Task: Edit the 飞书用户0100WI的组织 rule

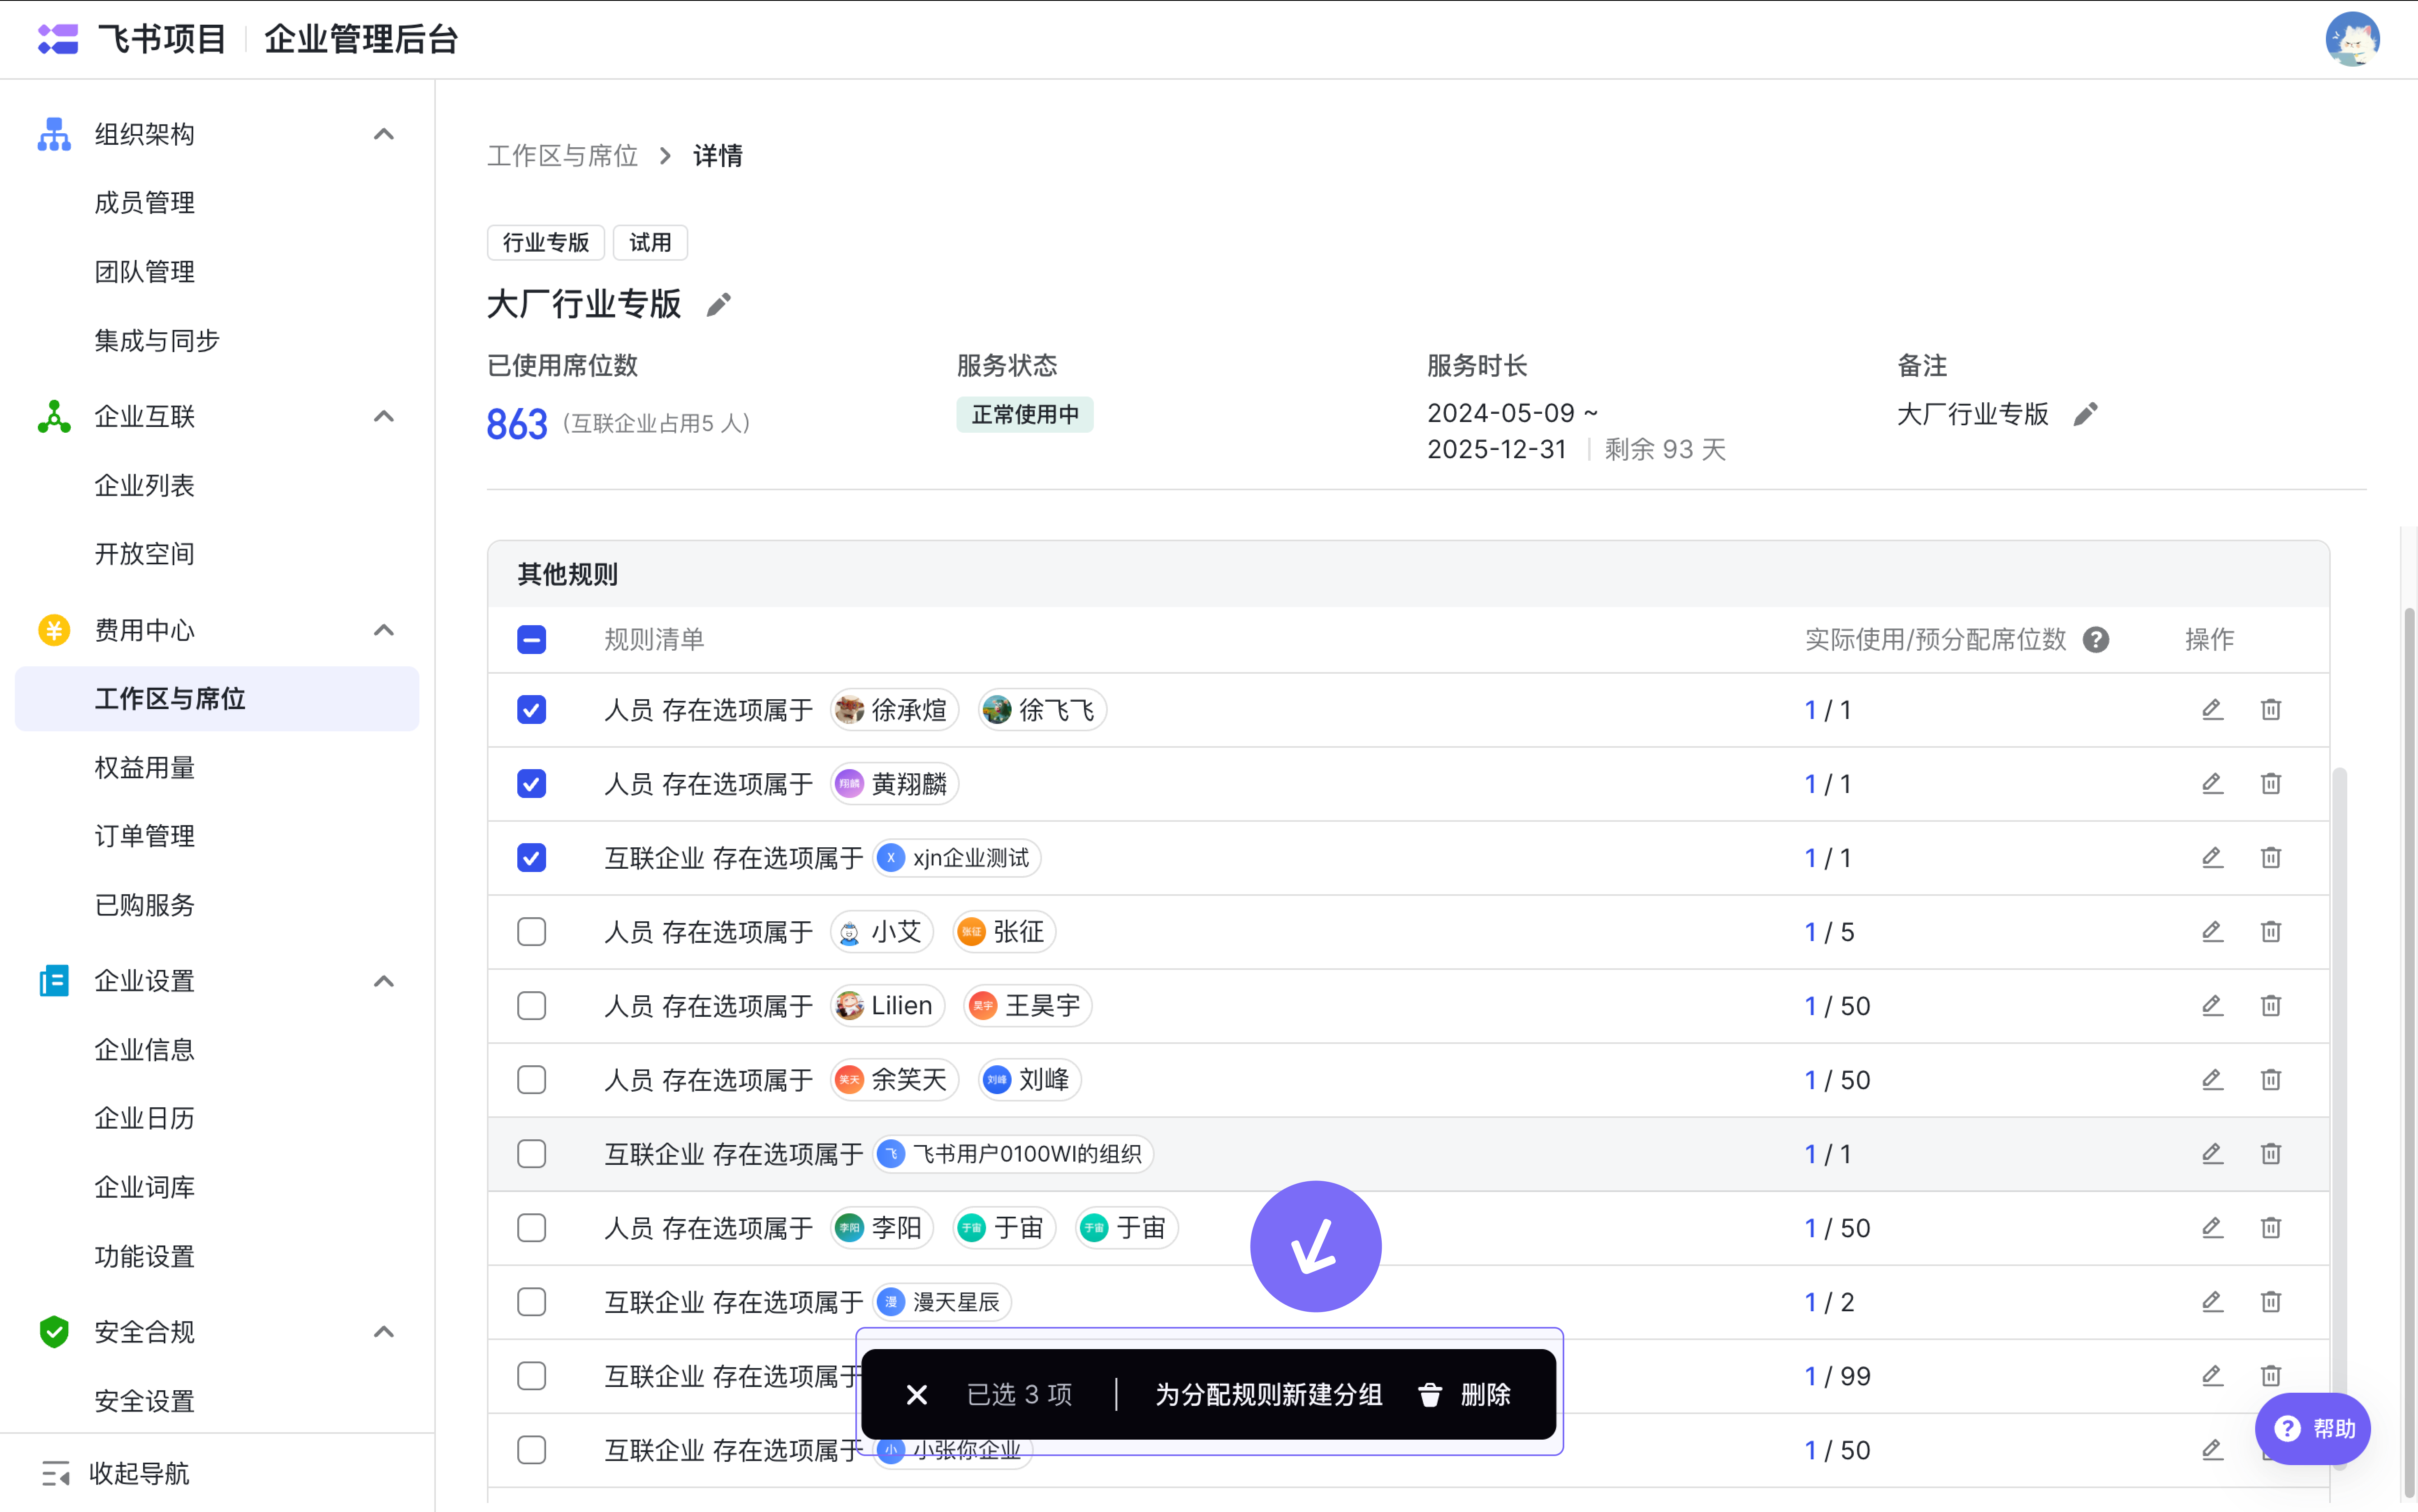Action: [2212, 1154]
